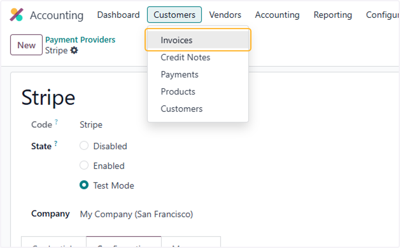400x248 pixels.
Task: Choose Products from the Customers menu
Action: [198, 91]
